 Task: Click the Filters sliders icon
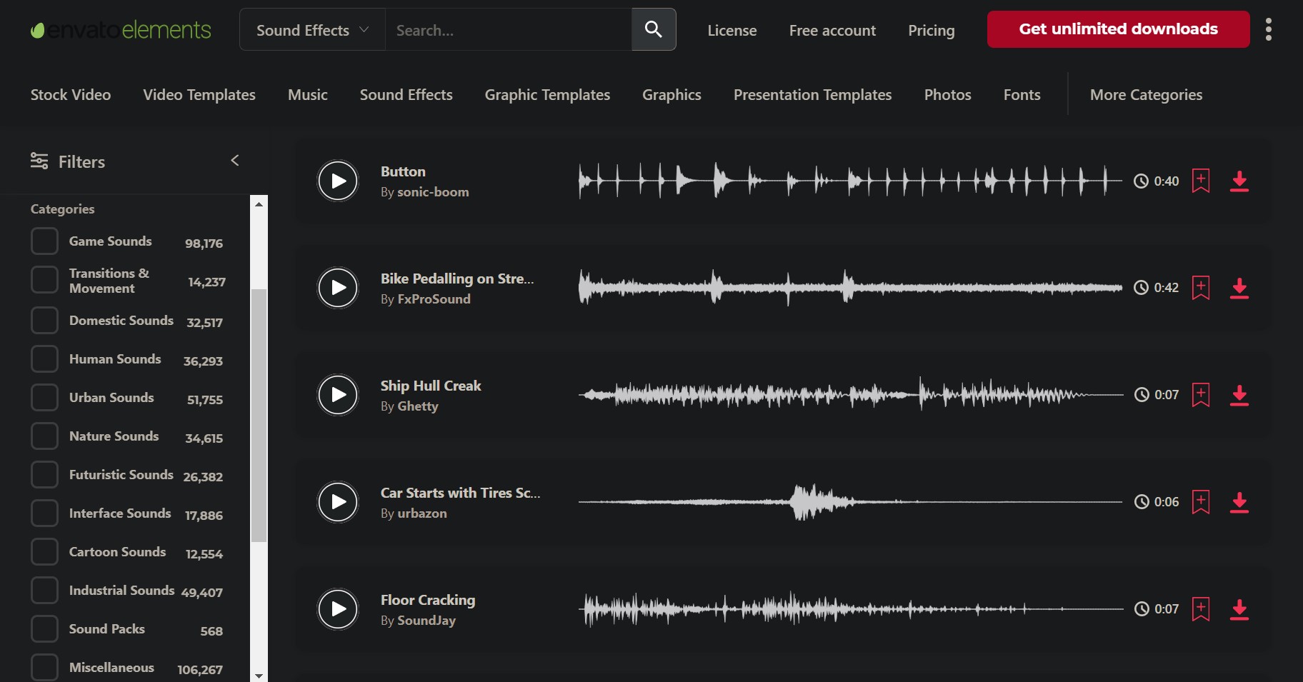pyautogui.click(x=39, y=161)
